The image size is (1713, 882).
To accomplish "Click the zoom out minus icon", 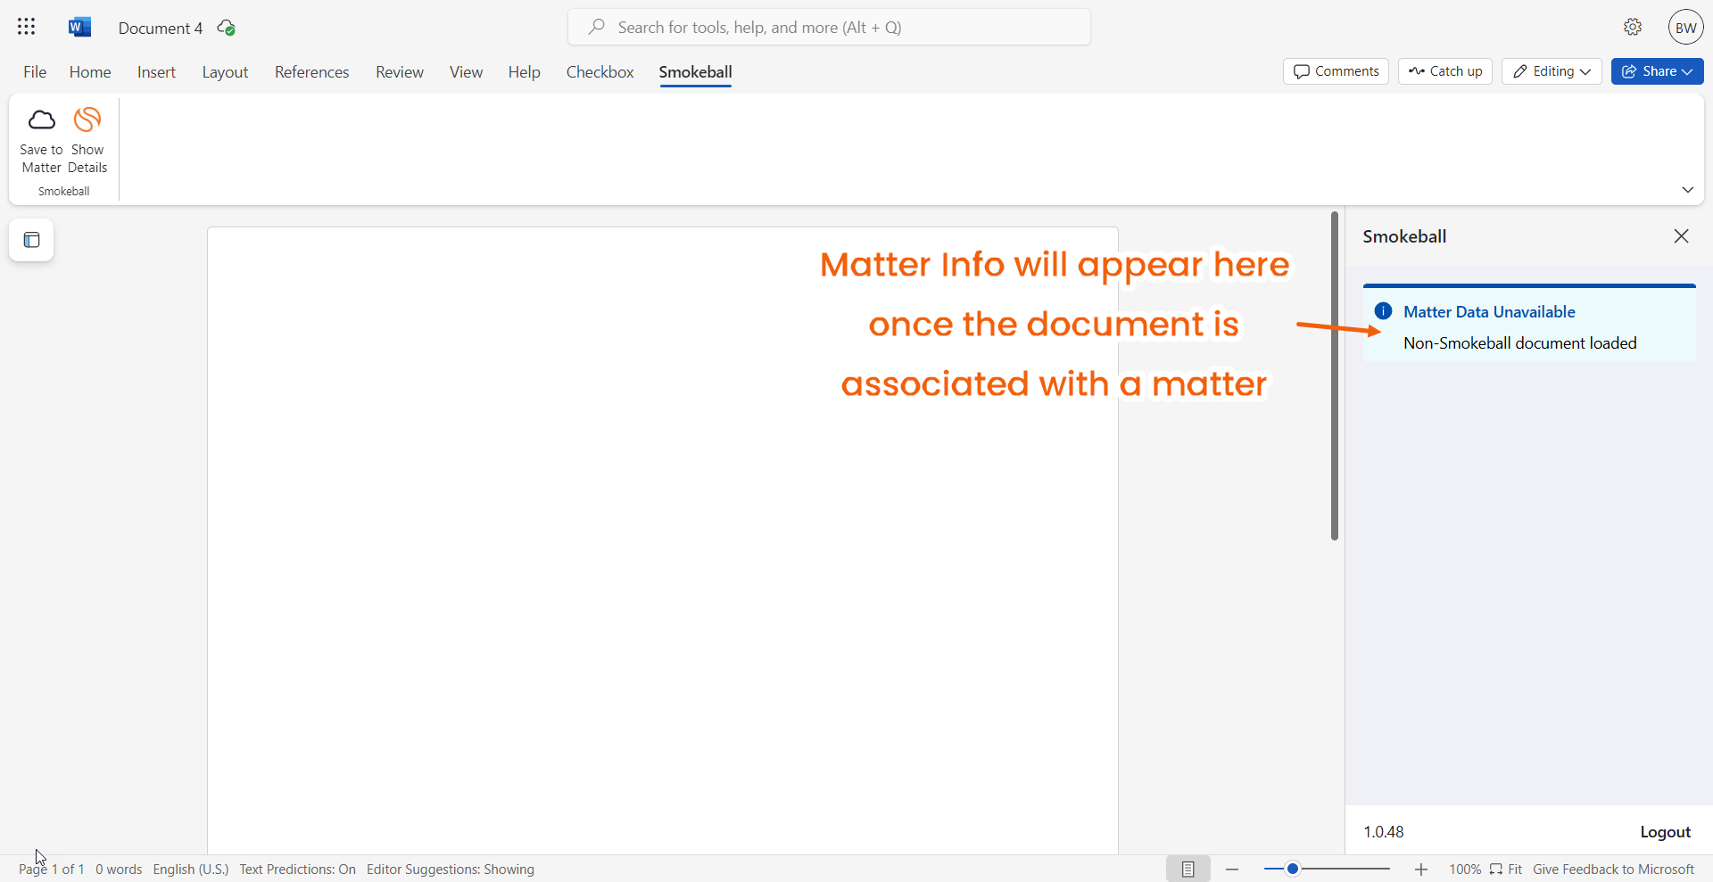I will tap(1232, 869).
